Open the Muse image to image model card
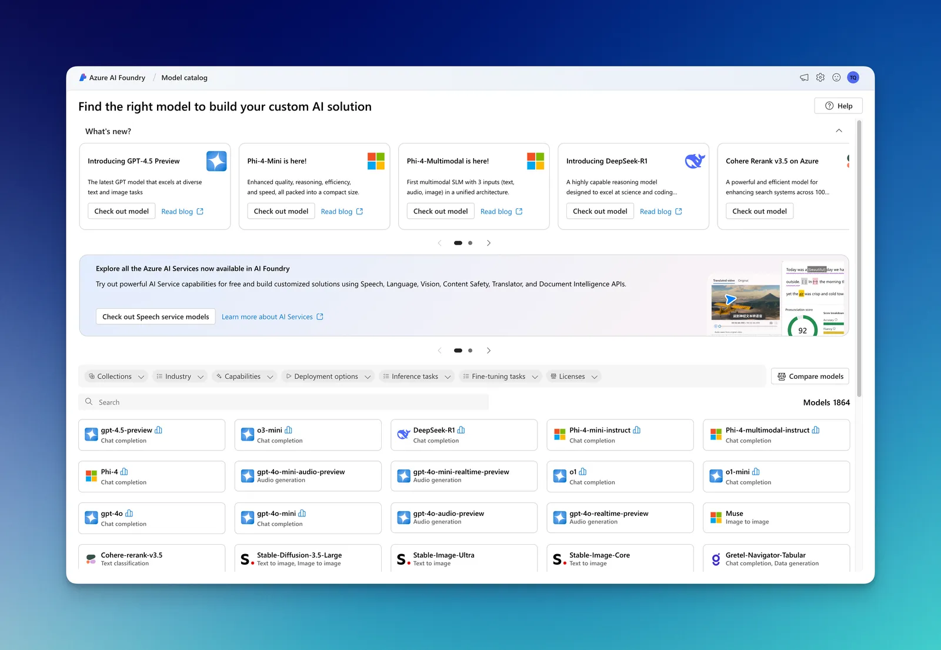Viewport: 941px width, 650px height. 776,518
